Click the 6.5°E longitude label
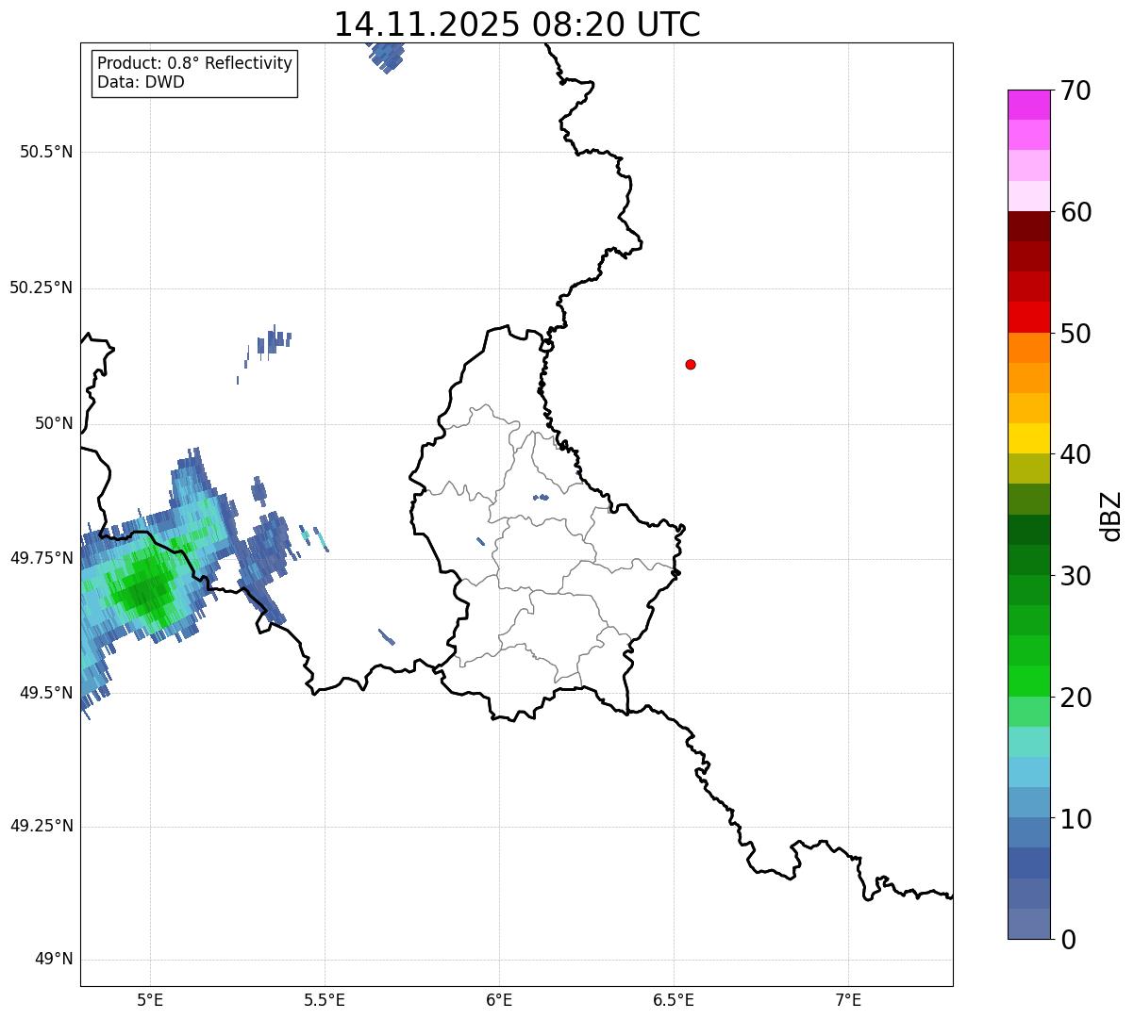The height and width of the screenshot is (1019, 1134). tap(674, 999)
